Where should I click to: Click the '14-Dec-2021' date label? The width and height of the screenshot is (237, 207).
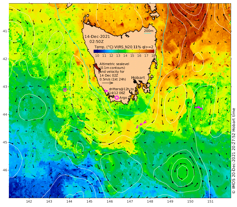[x=97, y=36]
